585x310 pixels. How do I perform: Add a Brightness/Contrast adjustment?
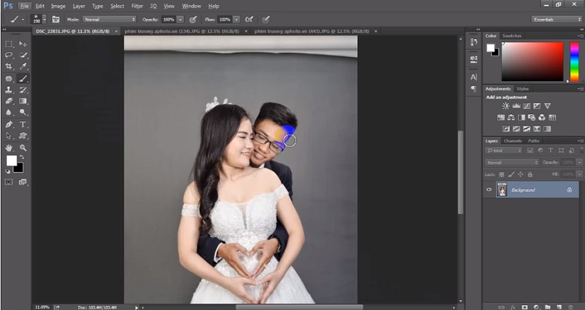click(506, 106)
